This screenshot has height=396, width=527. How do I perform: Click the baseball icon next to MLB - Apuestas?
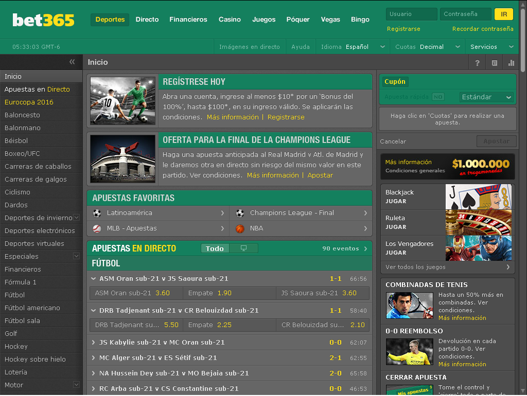(97, 228)
